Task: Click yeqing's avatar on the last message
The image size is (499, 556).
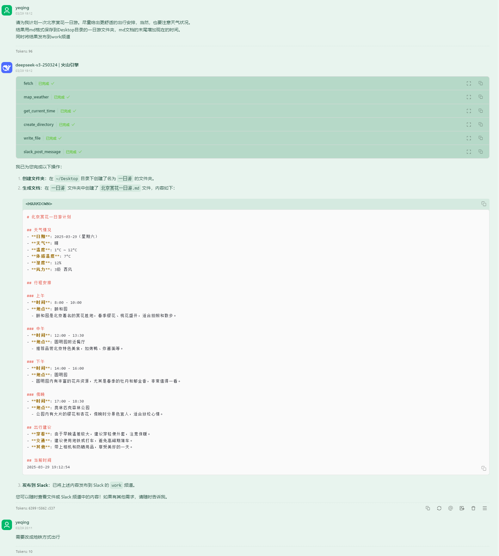Action: (7, 525)
